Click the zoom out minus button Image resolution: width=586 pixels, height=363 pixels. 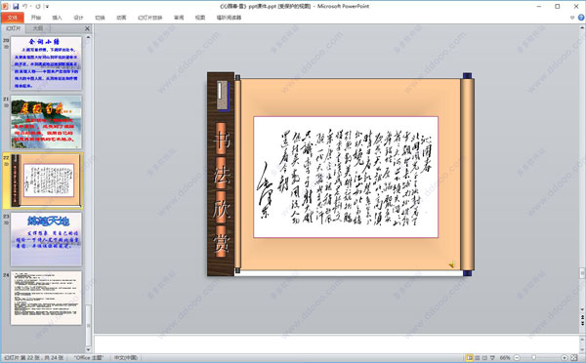(x=517, y=358)
